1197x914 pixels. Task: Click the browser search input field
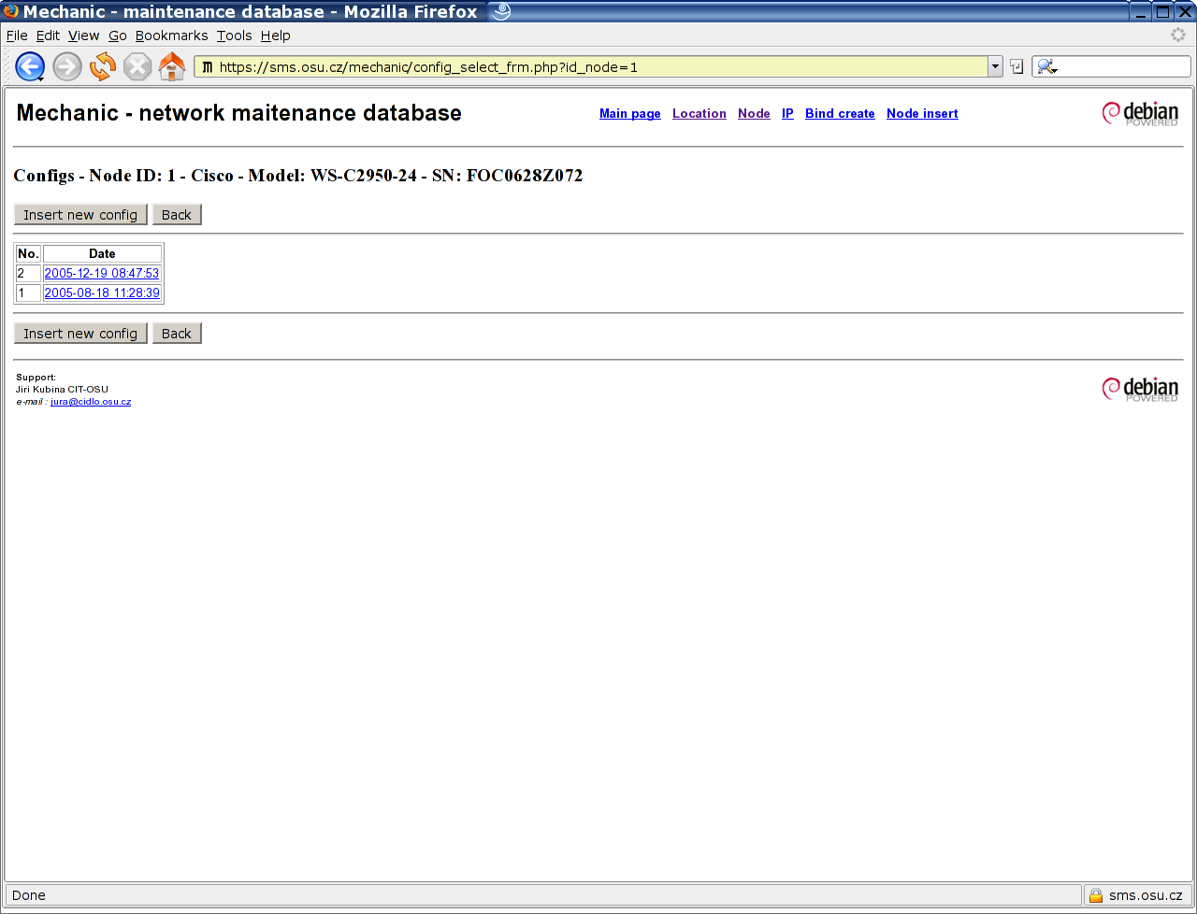point(1124,67)
